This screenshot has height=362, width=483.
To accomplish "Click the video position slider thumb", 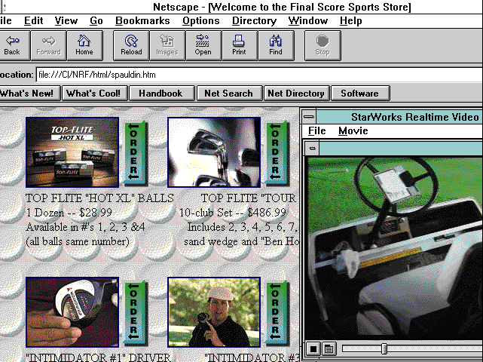I will 384,348.
